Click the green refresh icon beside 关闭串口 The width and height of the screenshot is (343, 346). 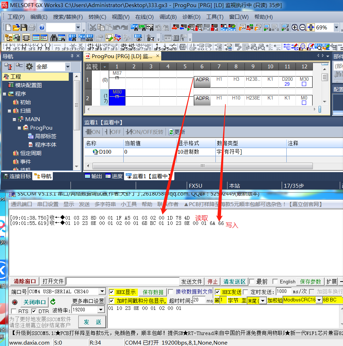tap(53, 302)
